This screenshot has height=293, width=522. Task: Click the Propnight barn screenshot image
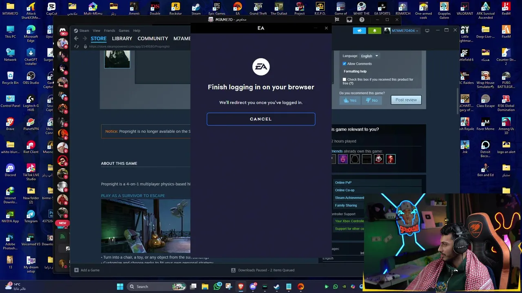[146, 226]
